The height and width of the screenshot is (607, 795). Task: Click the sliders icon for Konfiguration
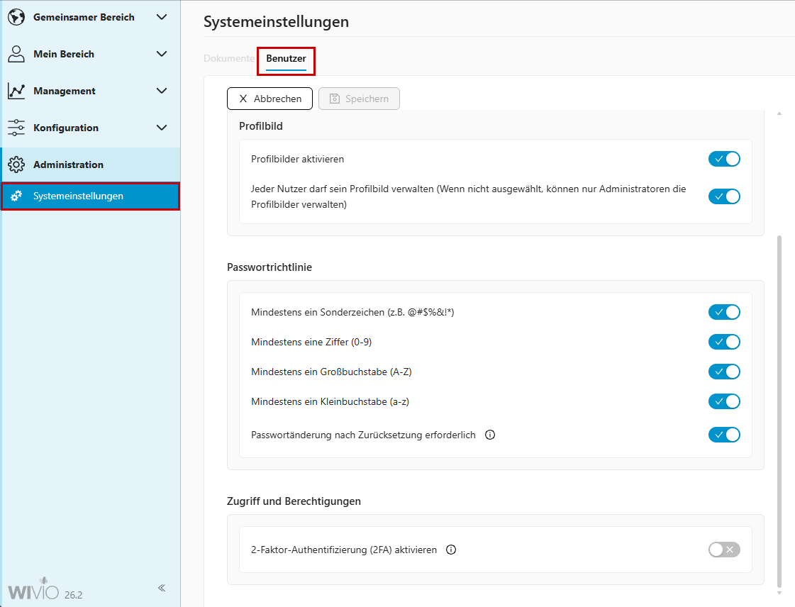click(x=16, y=128)
